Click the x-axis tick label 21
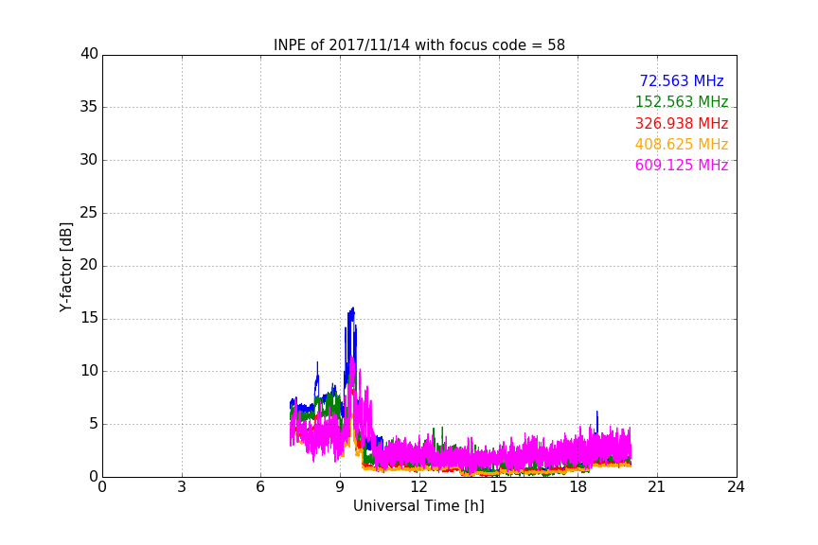Screen dimensions: 818x545 click(x=657, y=487)
